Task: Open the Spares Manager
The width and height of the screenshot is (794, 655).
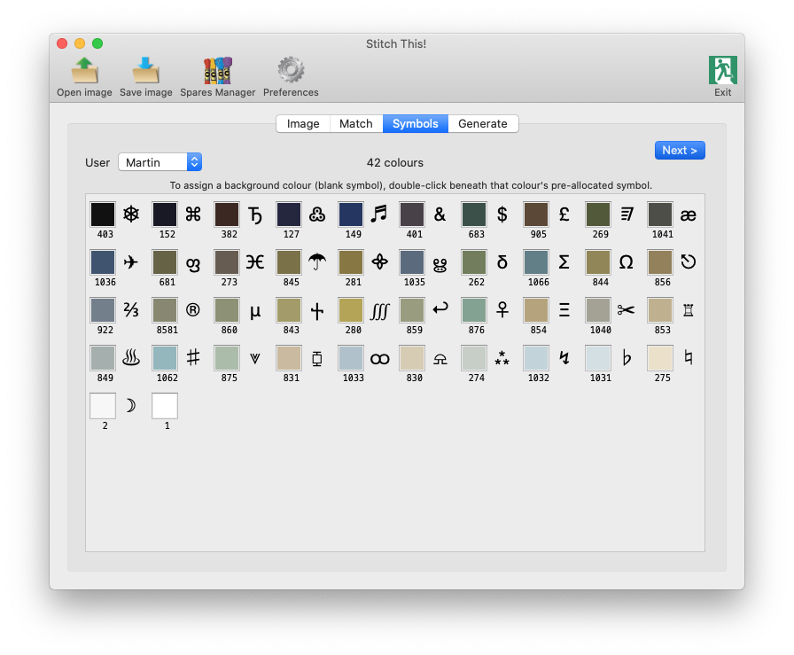Action: pyautogui.click(x=217, y=71)
